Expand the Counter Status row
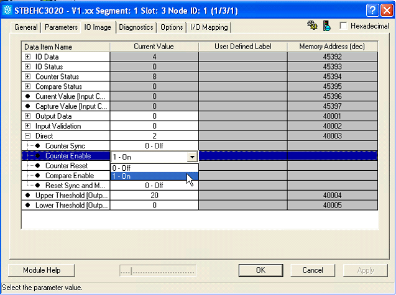The height and width of the screenshot is (295, 396). (x=27, y=76)
